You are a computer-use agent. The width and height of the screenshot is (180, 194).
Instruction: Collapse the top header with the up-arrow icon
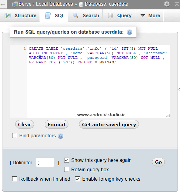tap(177, 4)
